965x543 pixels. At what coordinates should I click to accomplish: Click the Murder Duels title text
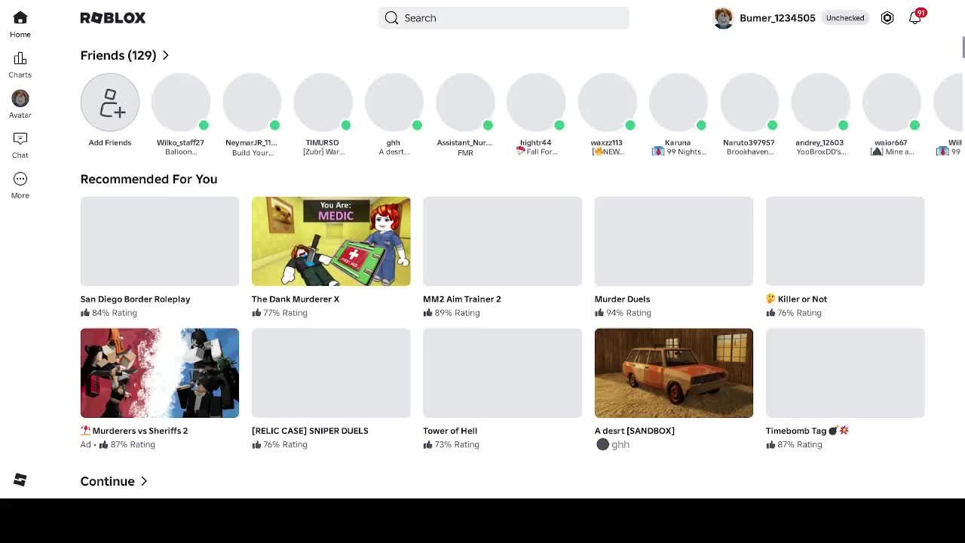pos(622,299)
